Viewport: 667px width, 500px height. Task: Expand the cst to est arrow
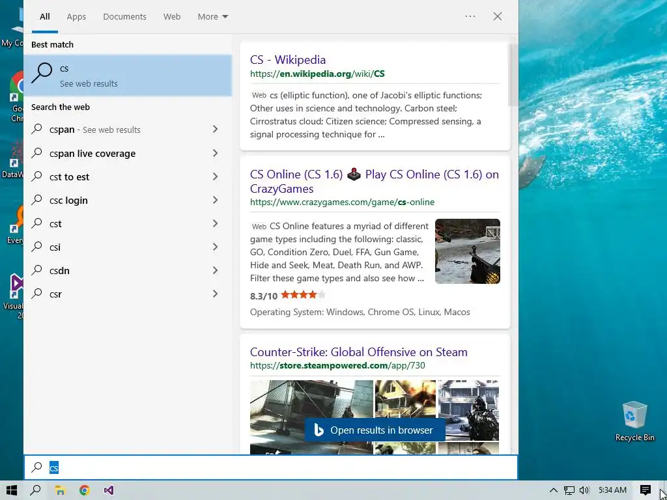pyautogui.click(x=215, y=176)
